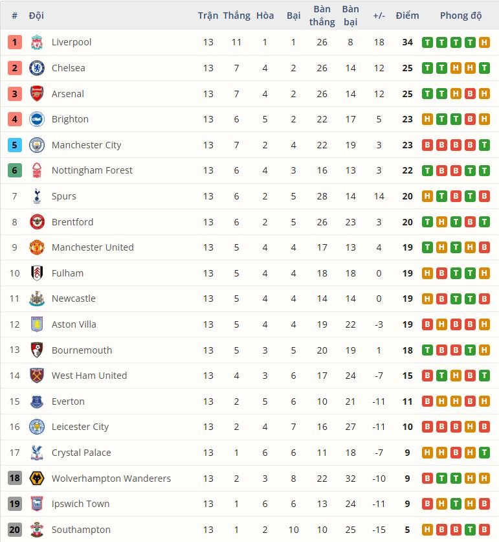499x542 pixels.
Task: Click the +/- column header
Action: point(379,15)
